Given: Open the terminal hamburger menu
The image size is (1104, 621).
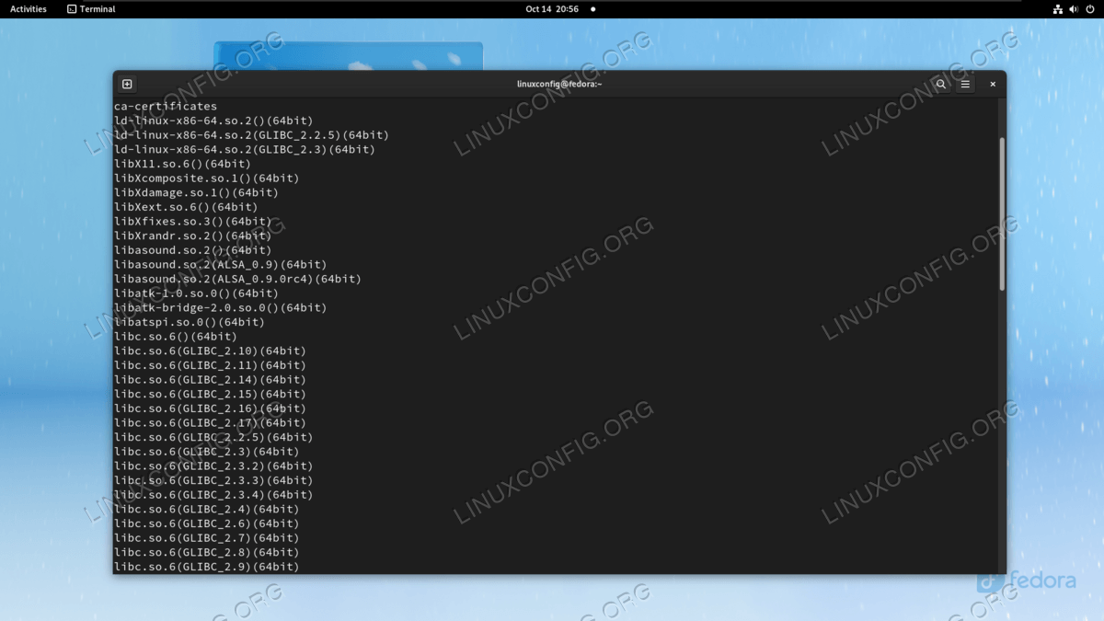Looking at the screenshot, I should (965, 84).
